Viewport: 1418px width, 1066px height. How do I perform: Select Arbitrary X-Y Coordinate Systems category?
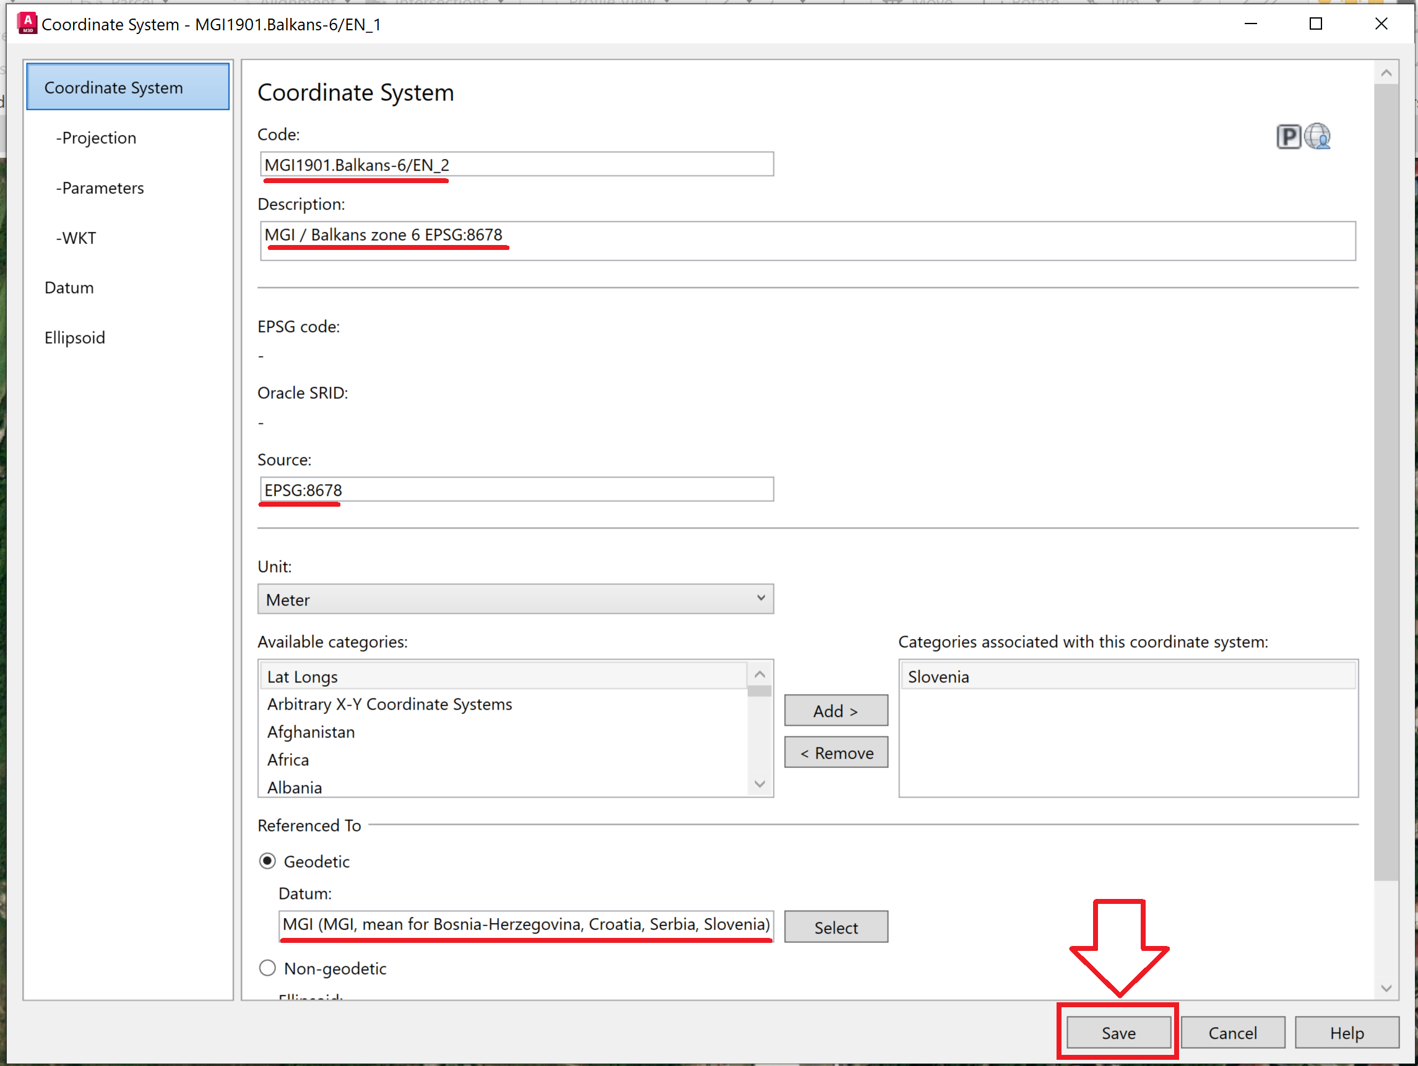[504, 704]
